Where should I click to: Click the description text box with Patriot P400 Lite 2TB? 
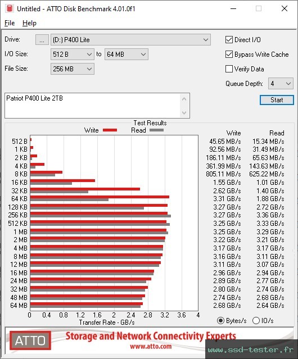93,106
